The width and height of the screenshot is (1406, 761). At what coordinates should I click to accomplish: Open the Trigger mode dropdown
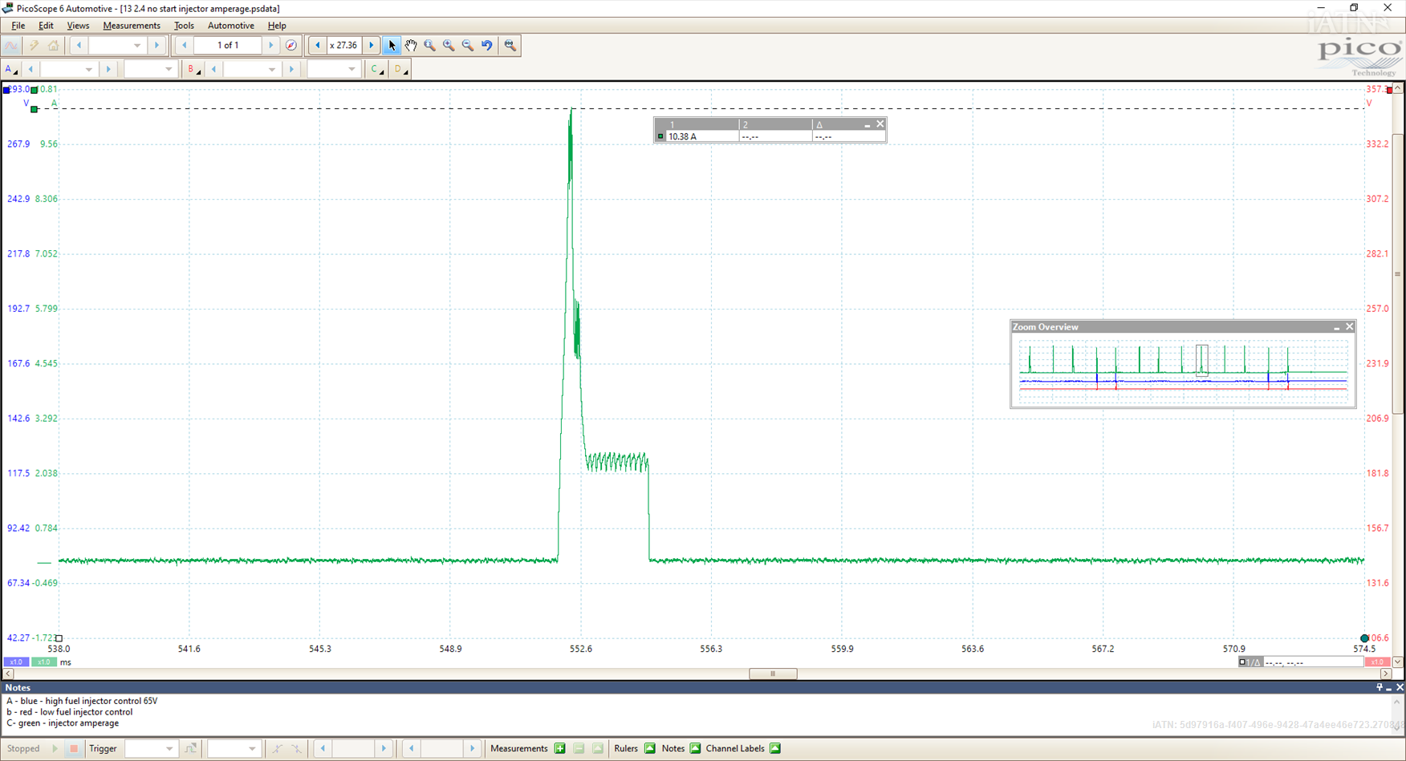click(x=150, y=749)
